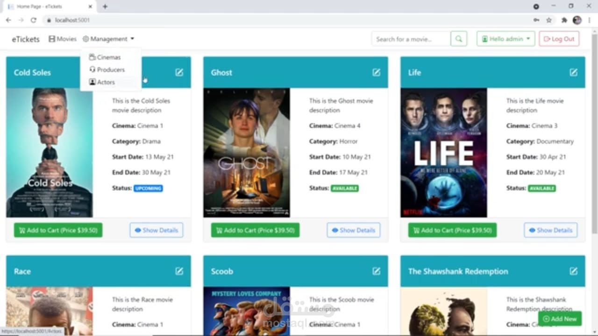Image resolution: width=598 pixels, height=336 pixels.
Task: Click the Life movie poster
Action: 444,153
